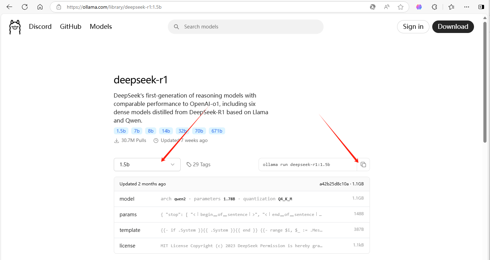Open the extensions puzzle icon
The width and height of the screenshot is (490, 260).
(434, 7)
